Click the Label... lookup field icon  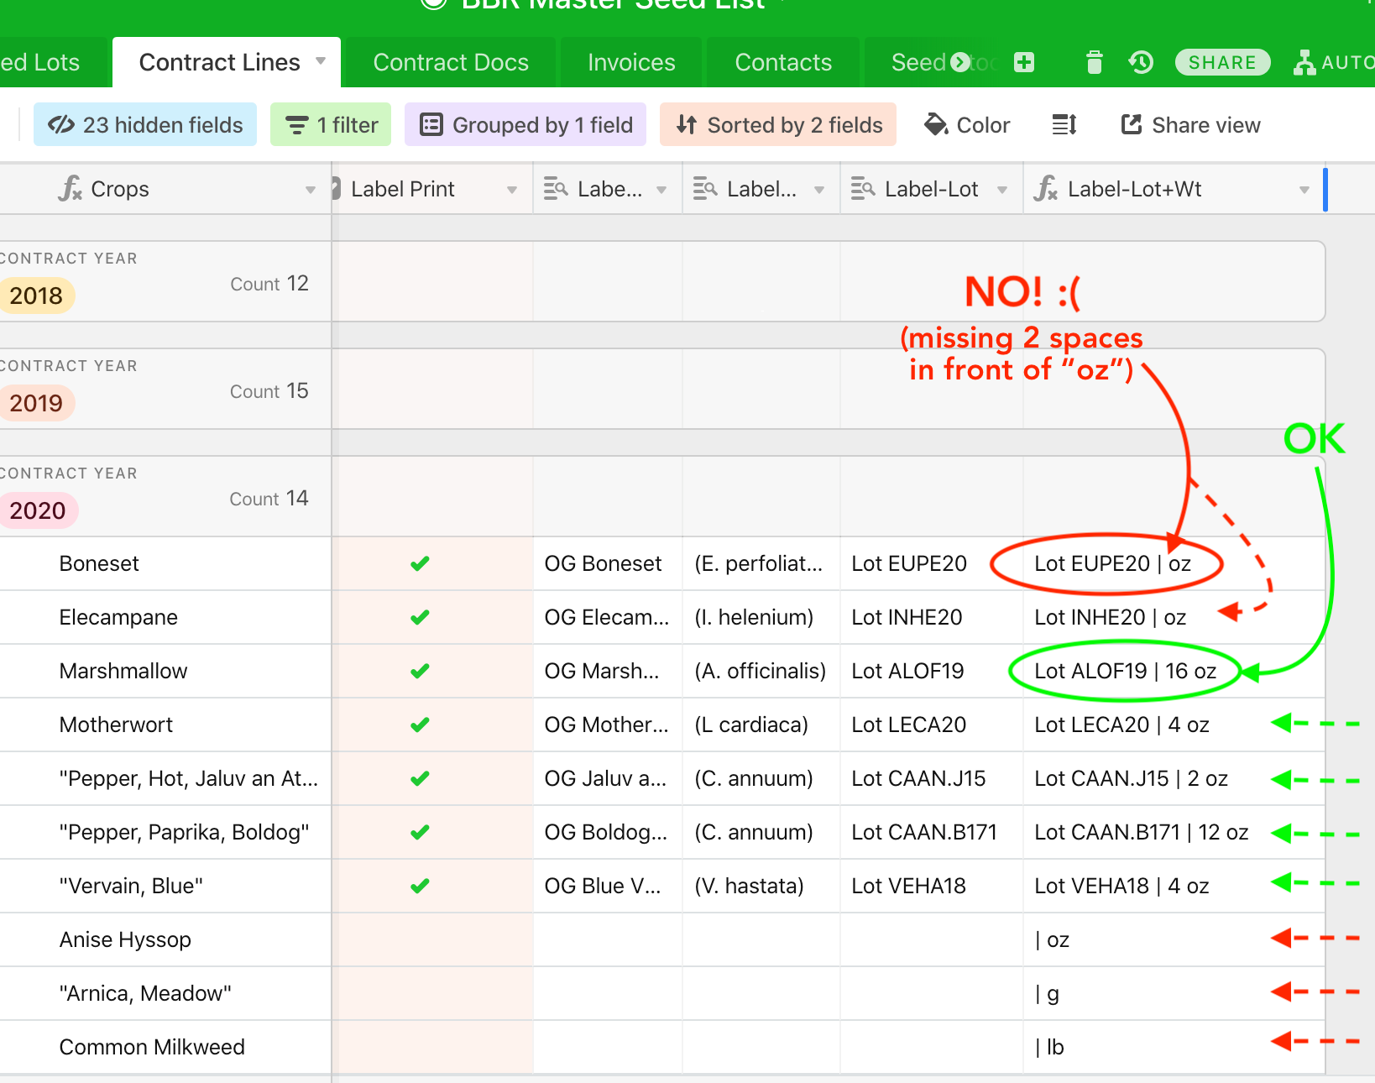pos(705,189)
